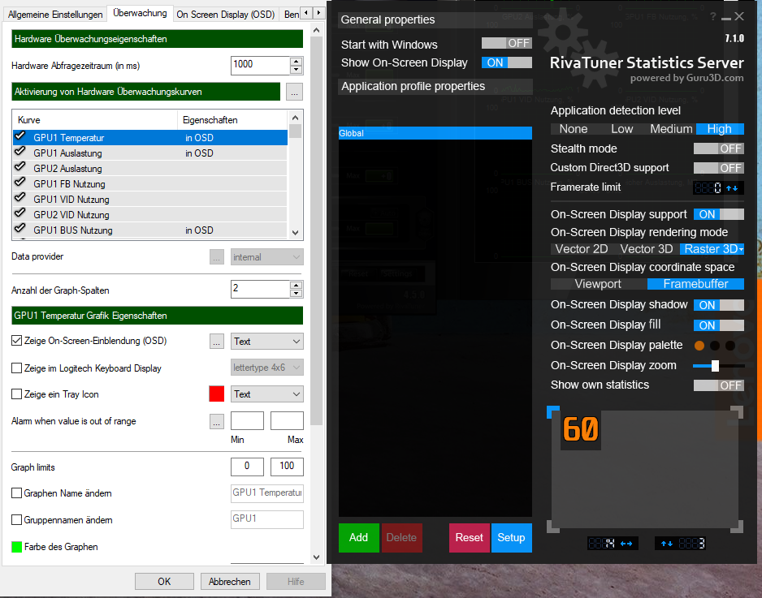Select bottom-right corner anchor of OSD preview
Image resolution: width=762 pixels, height=598 pixels.
click(x=737, y=526)
